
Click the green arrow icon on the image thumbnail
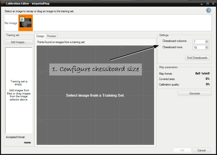click(x=22, y=19)
